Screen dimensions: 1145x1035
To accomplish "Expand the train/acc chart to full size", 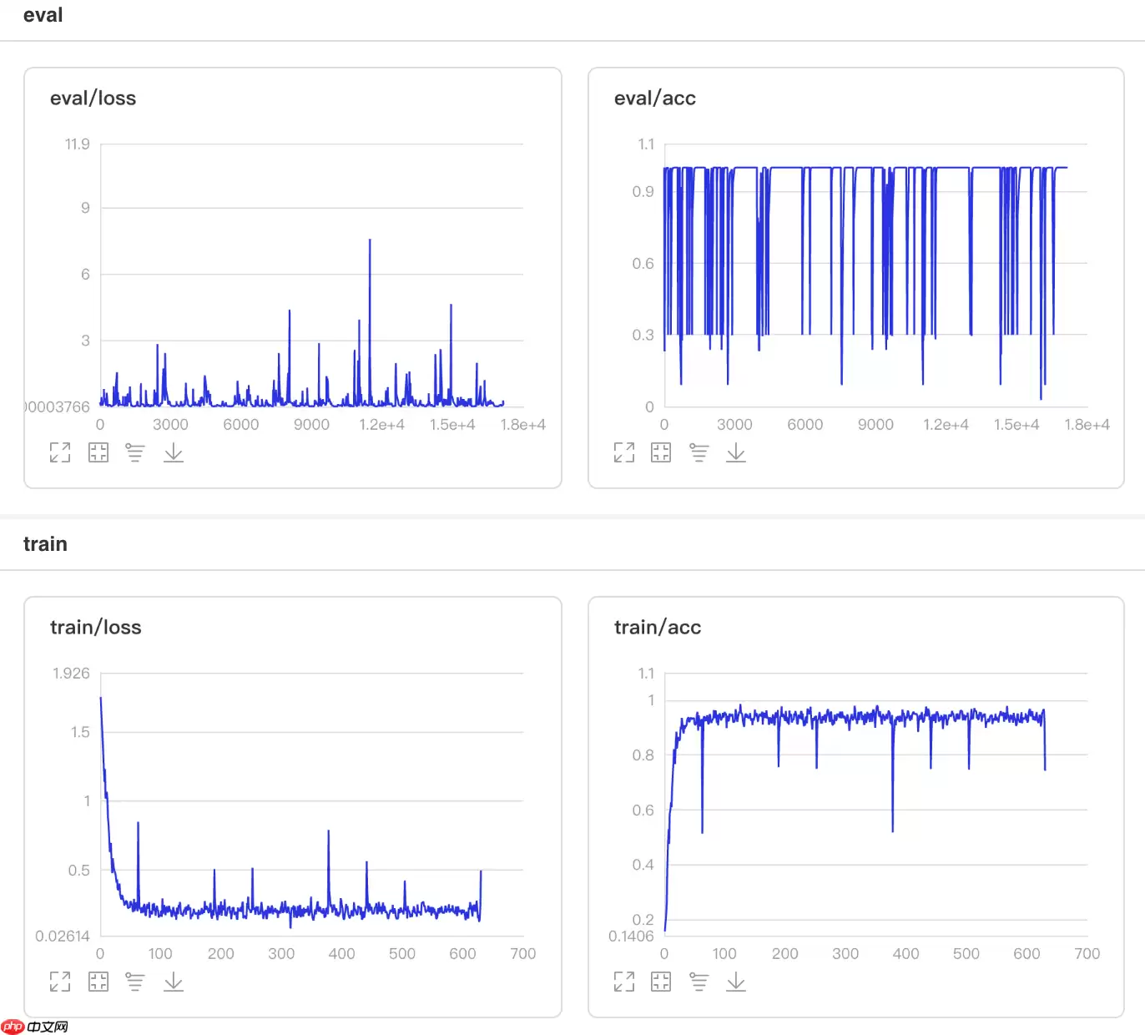I will point(624,982).
